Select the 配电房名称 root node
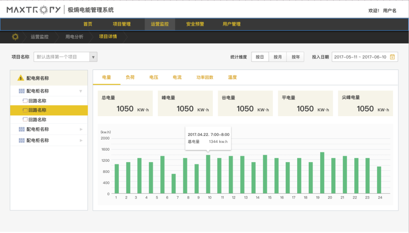This screenshot has height=233, width=409. click(49, 78)
